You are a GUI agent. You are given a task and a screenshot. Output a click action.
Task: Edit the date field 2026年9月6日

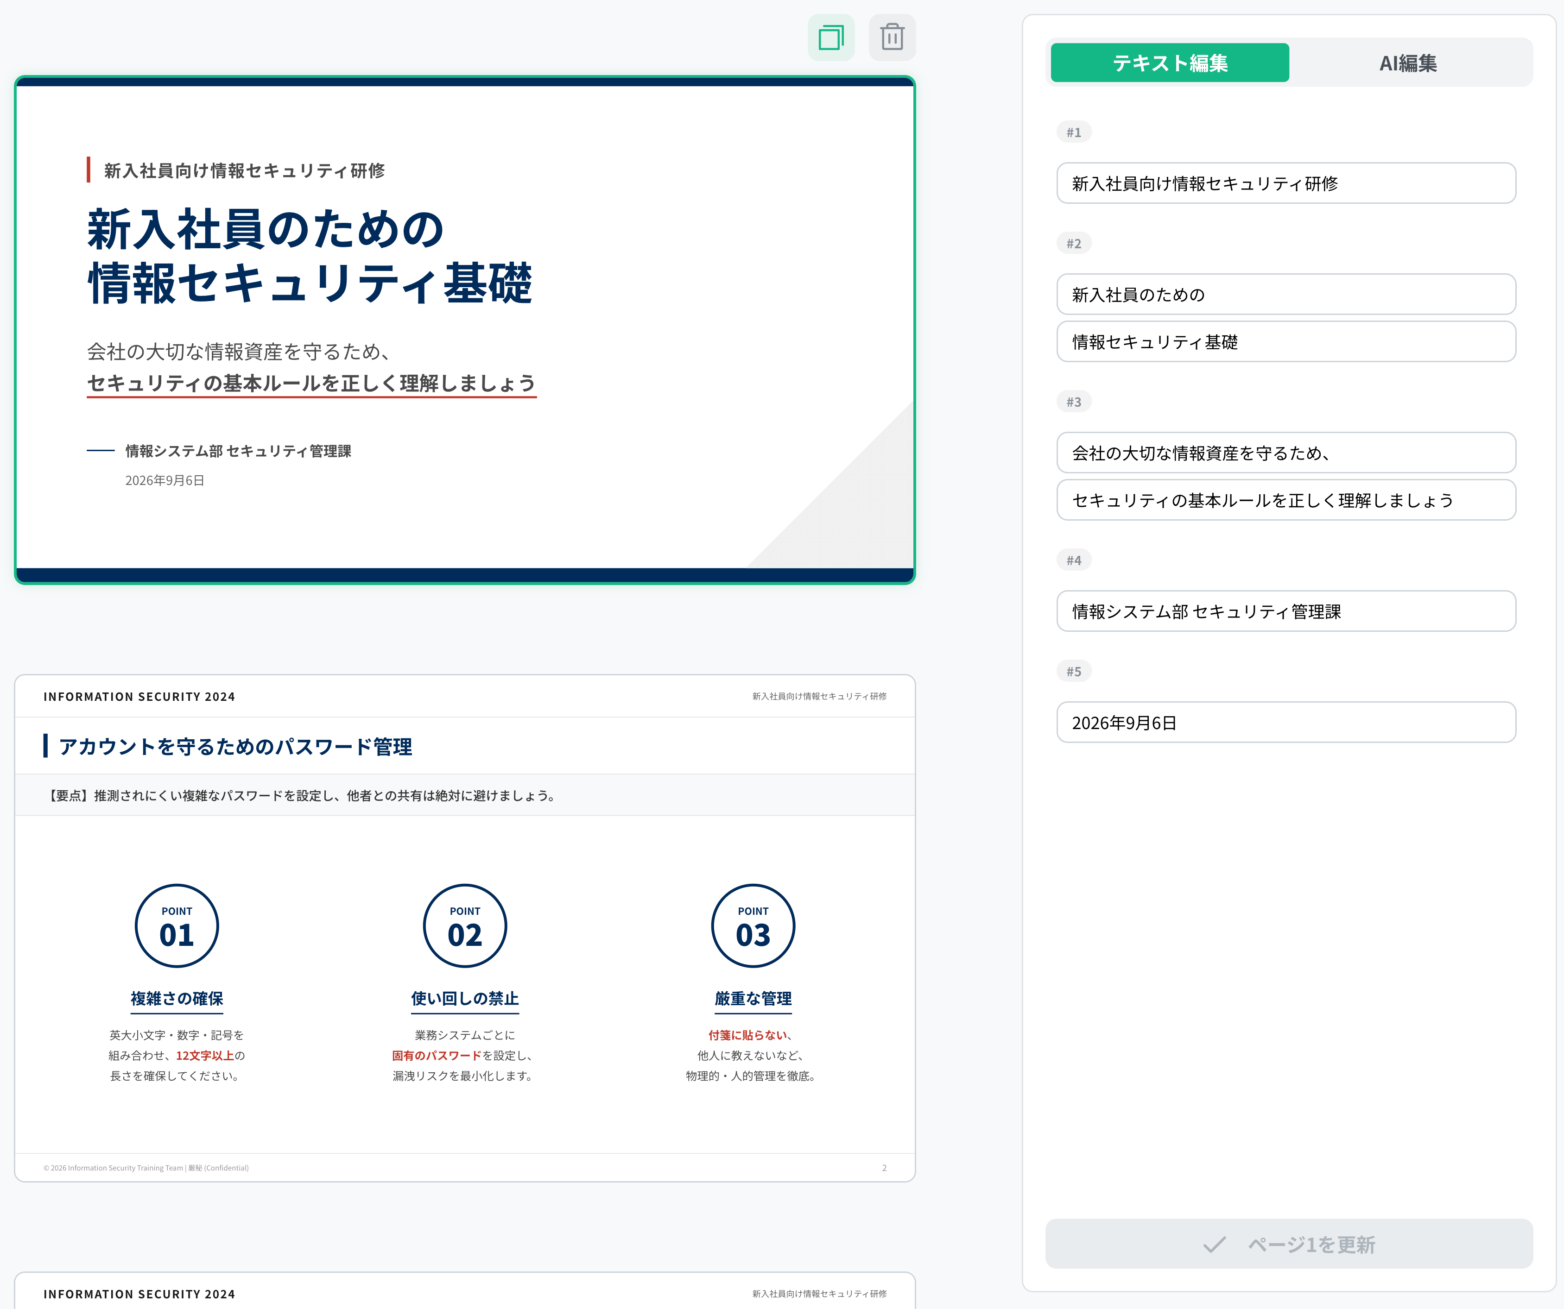click(x=1286, y=722)
